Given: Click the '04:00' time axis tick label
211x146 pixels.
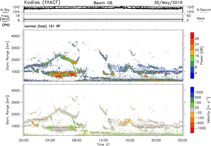Looking at the screenshot, I should (x=50, y=140).
